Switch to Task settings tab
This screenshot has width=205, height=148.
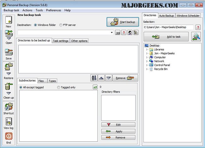[x=61, y=41]
